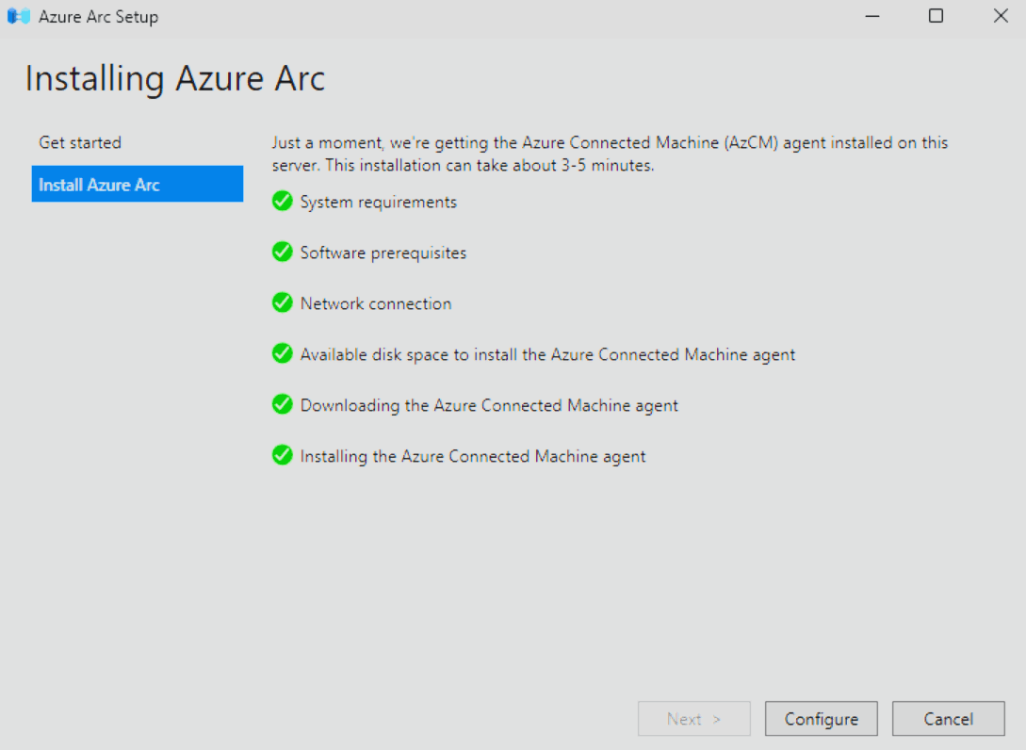The height and width of the screenshot is (750, 1026).
Task: Click the Software prerequisites label
Action: pyautogui.click(x=383, y=253)
